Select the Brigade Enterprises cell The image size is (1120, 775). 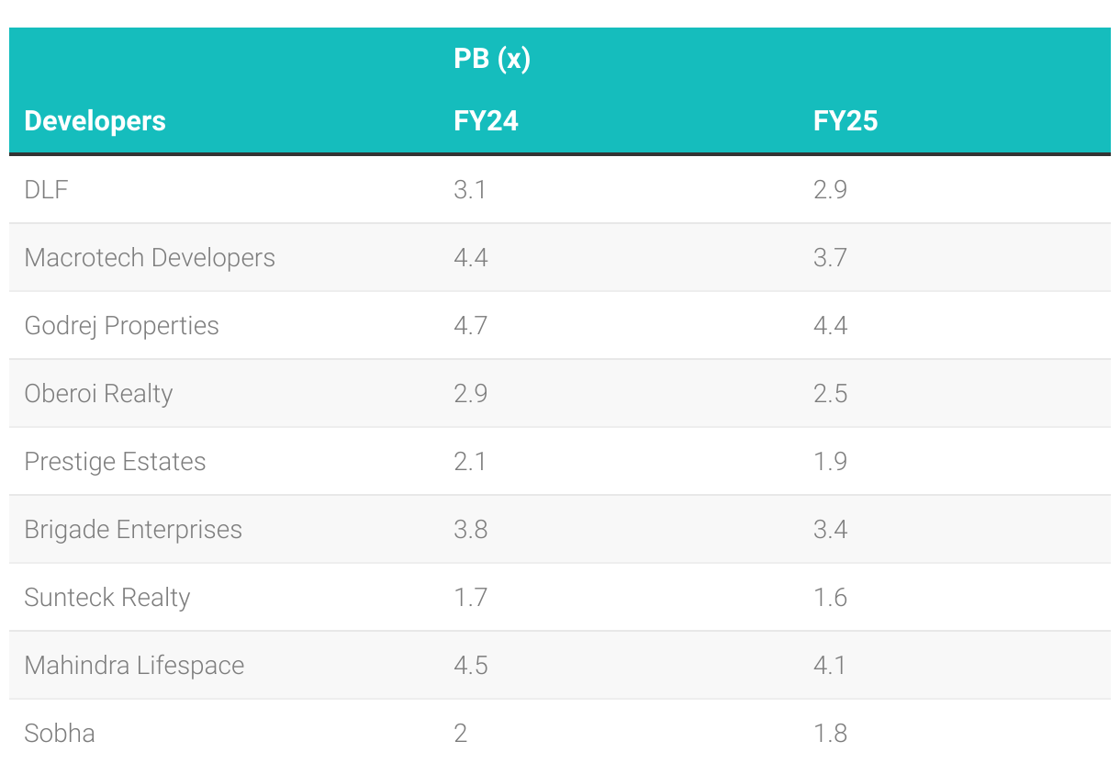(x=133, y=529)
